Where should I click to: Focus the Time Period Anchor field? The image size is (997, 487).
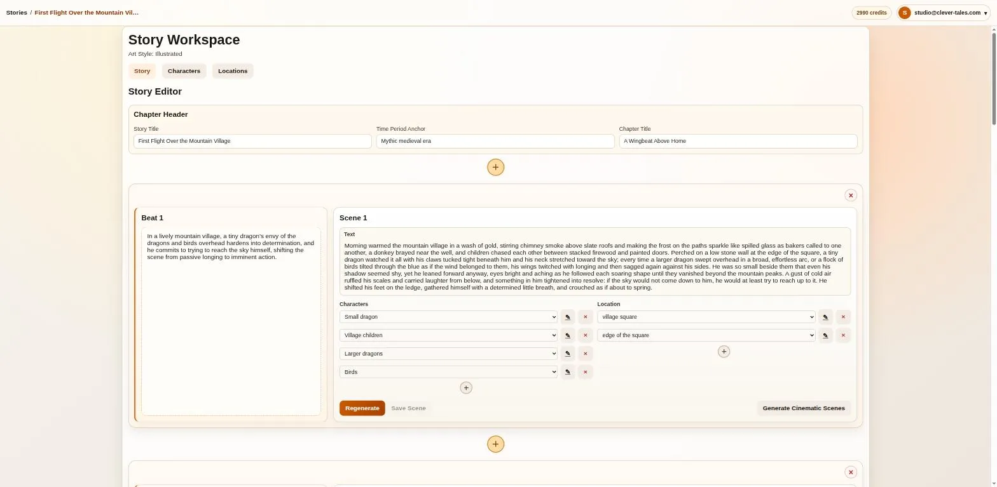click(495, 141)
